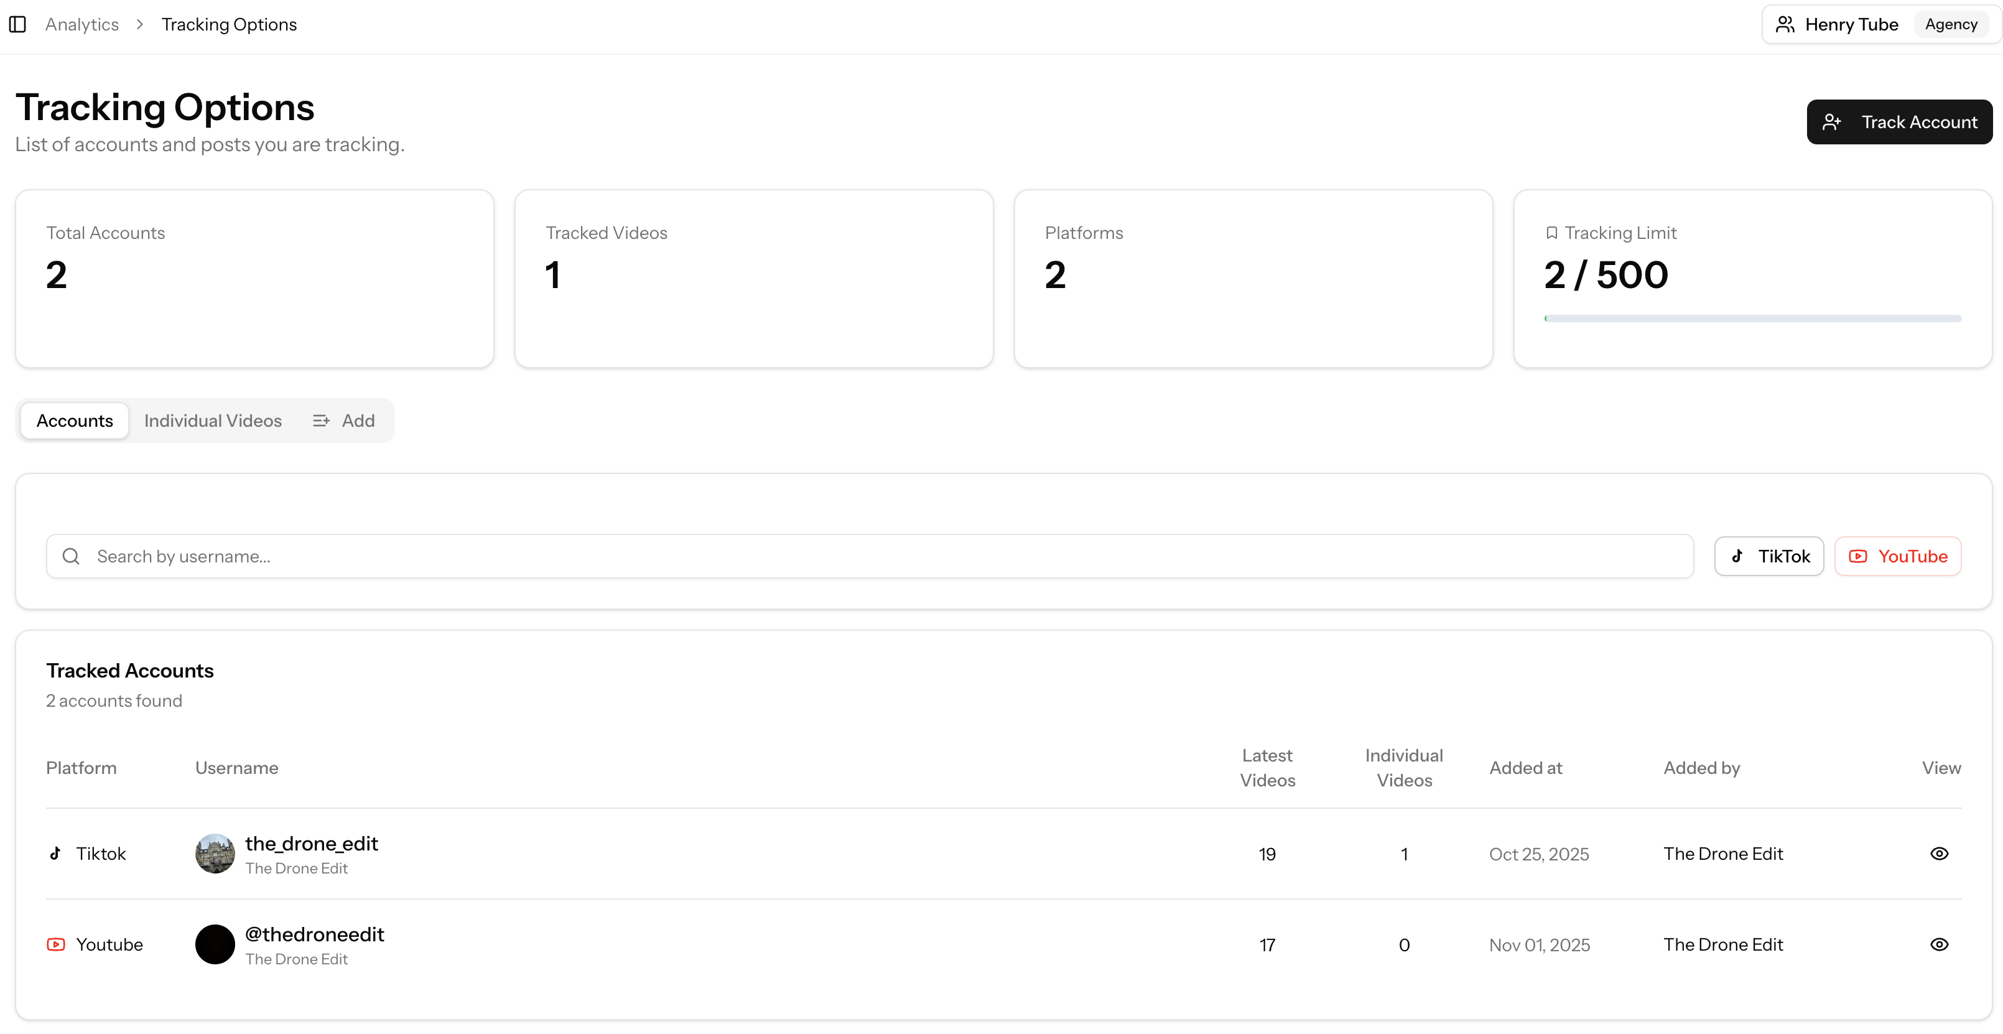Toggle the YouTube platform filter
Screen dimensions: 2003x1034
click(x=1897, y=556)
